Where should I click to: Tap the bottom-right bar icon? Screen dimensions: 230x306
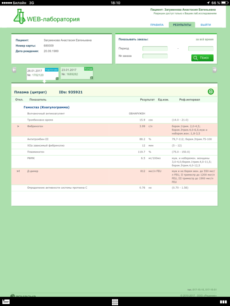[x=224, y=302]
